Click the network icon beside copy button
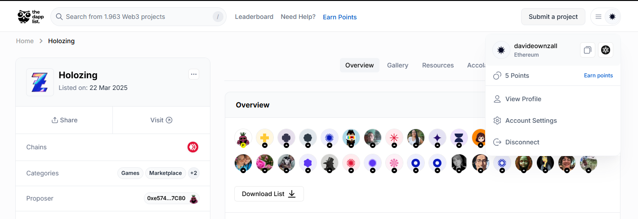The height and width of the screenshot is (219, 638). pos(606,50)
